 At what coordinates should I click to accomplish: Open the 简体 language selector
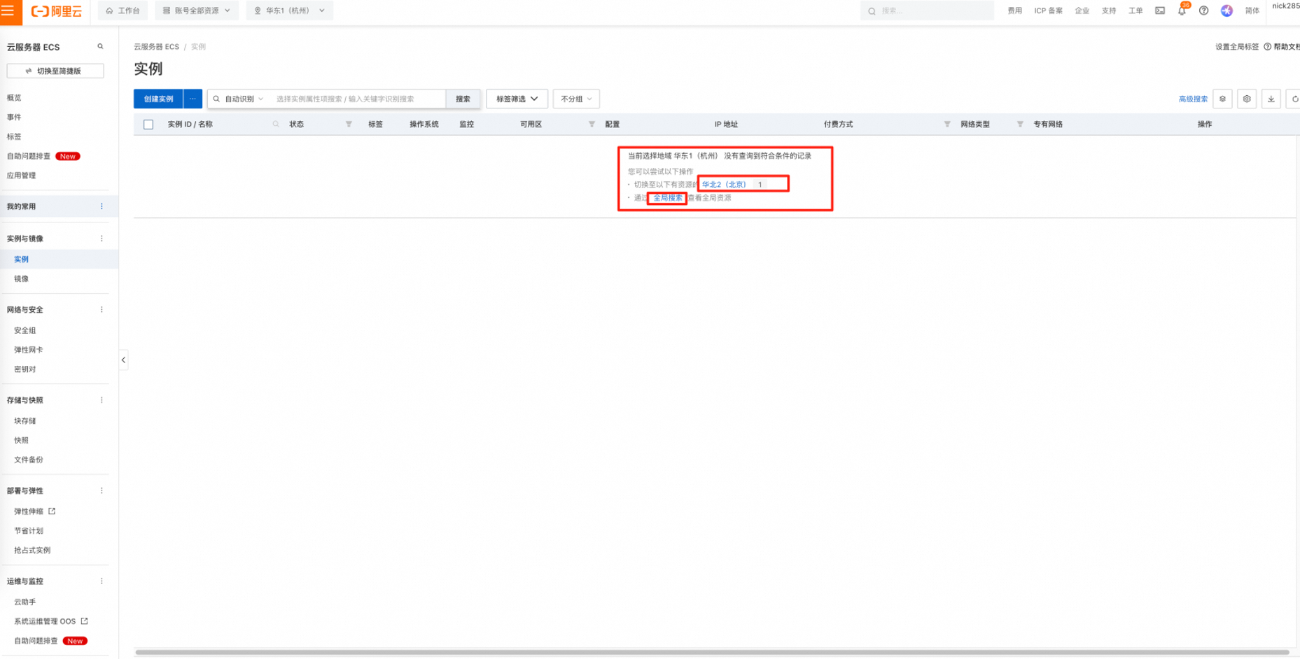point(1252,10)
